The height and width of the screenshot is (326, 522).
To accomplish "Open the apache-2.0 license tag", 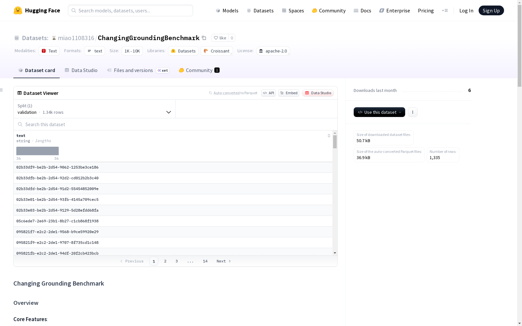I will click(x=273, y=51).
